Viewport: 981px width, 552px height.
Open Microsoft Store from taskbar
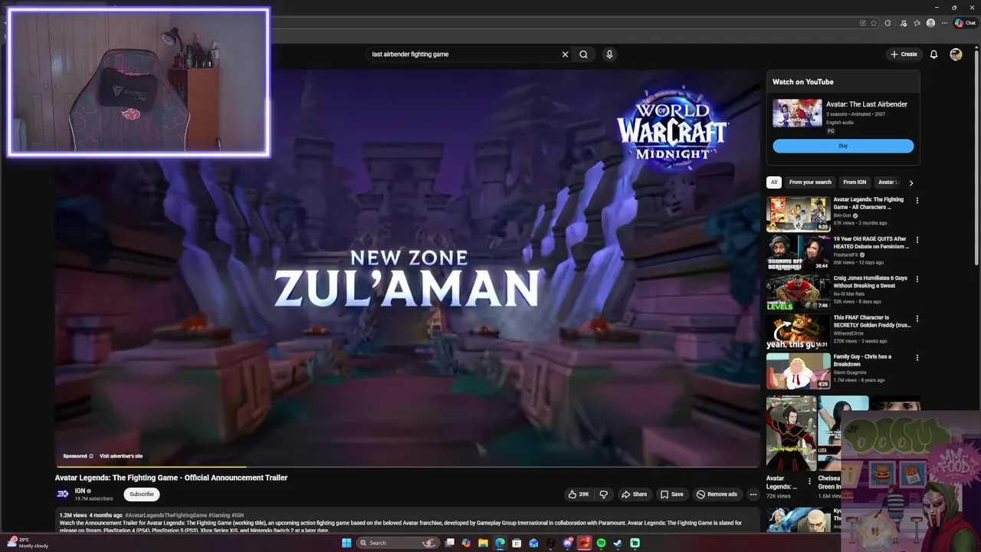tap(517, 543)
